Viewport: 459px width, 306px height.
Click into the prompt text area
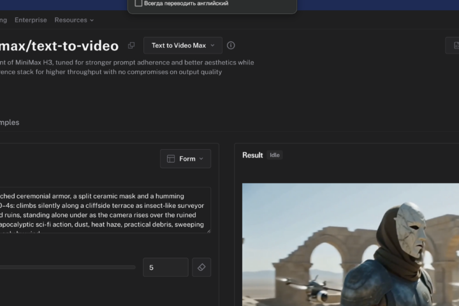tap(105, 210)
